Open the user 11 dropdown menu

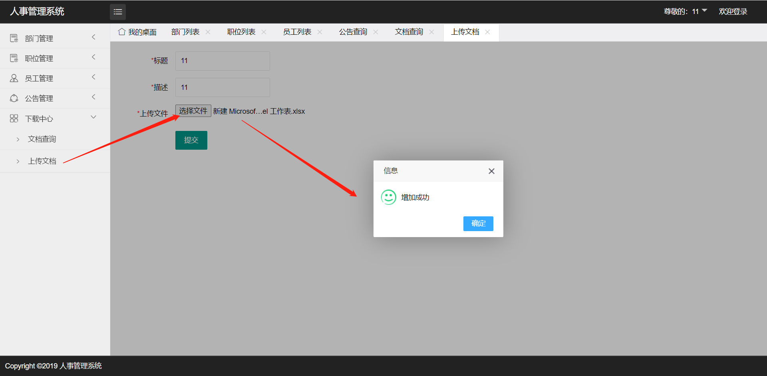704,11
